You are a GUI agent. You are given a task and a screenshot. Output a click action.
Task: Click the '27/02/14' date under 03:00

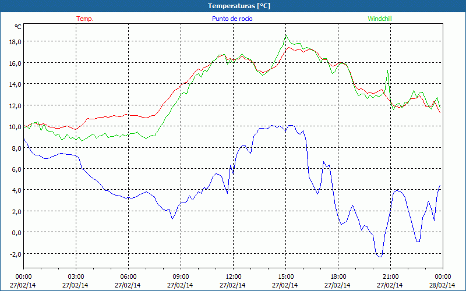click(75, 285)
